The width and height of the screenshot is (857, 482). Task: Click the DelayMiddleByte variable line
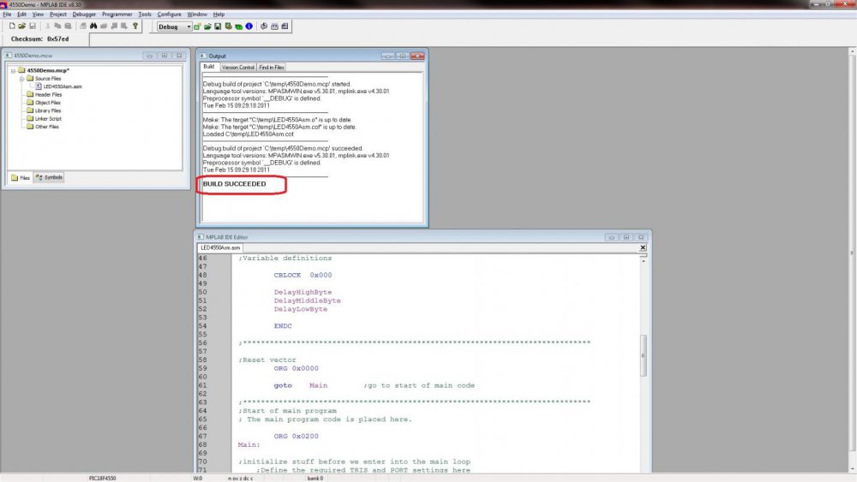(x=307, y=301)
